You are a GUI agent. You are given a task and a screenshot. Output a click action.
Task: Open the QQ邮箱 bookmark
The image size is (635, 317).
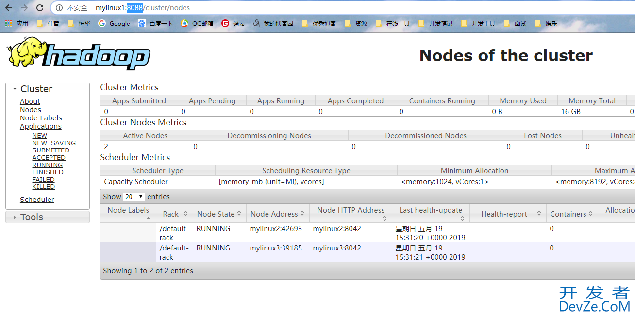click(197, 23)
